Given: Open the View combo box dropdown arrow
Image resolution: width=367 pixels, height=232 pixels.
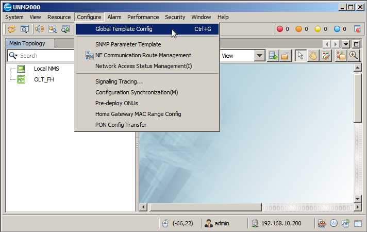Looking at the screenshot, I should point(259,56).
